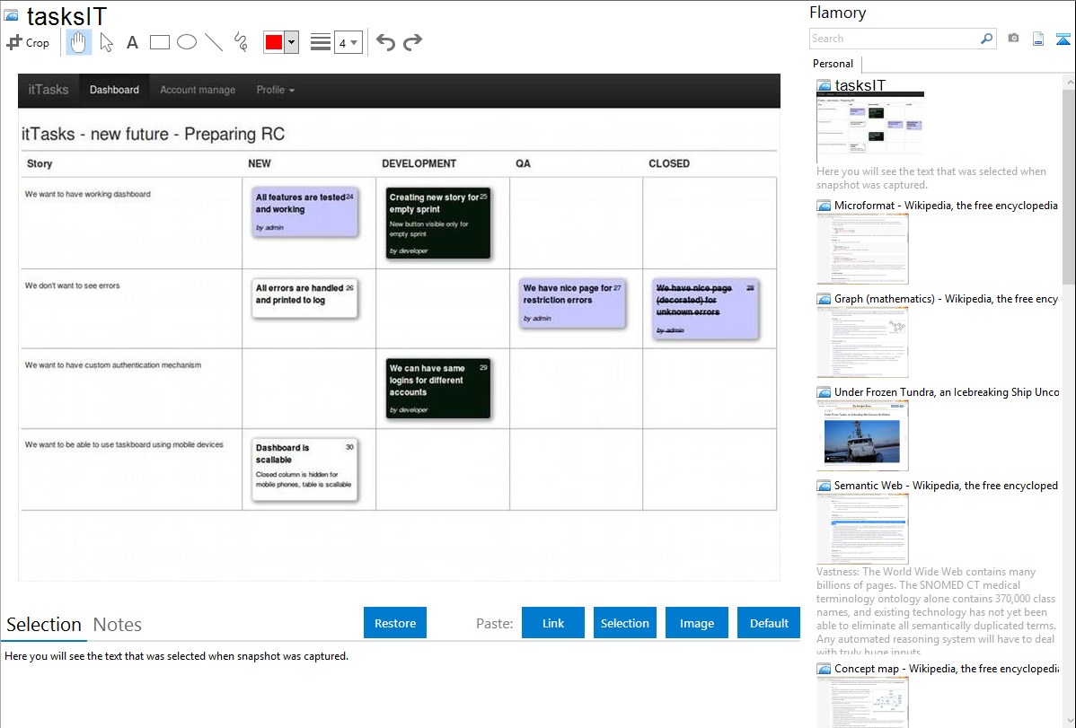Redo the last undone action
Screen dimensions: 1076x728
tap(413, 42)
